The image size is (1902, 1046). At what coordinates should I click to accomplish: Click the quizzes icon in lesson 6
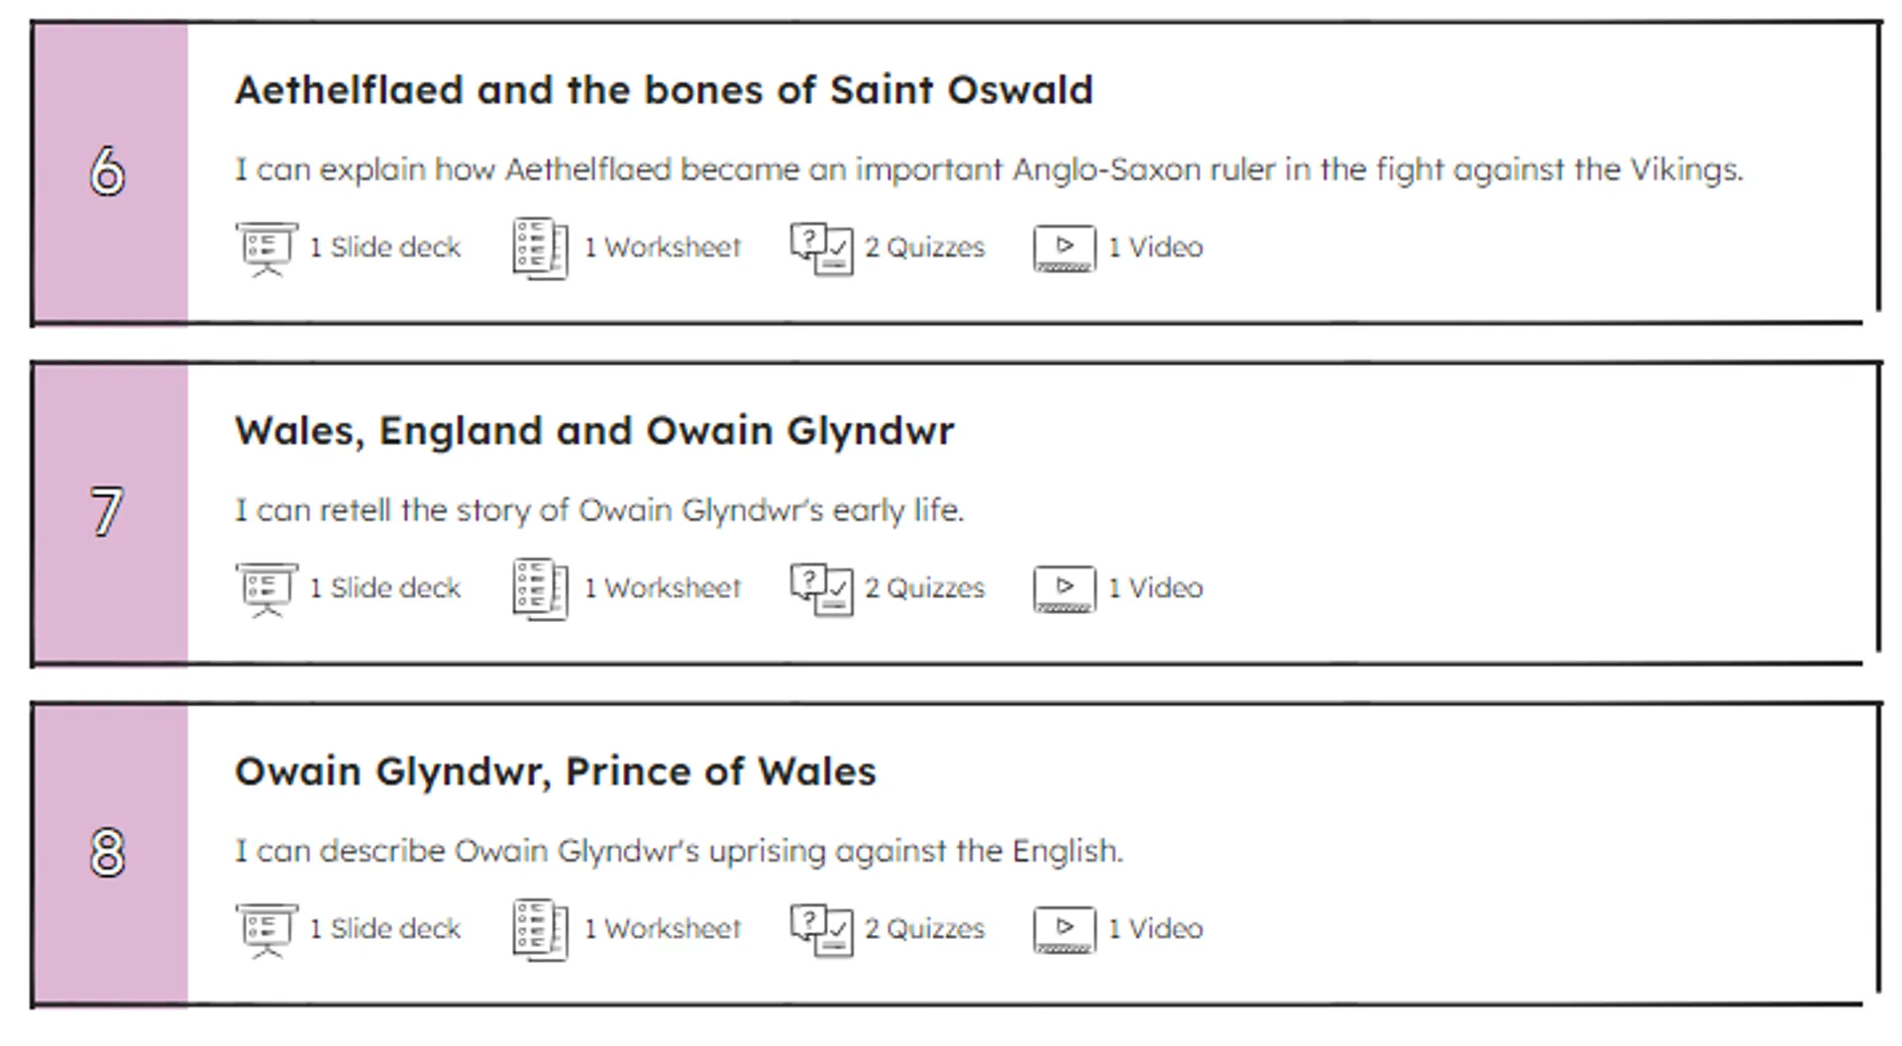tap(821, 248)
